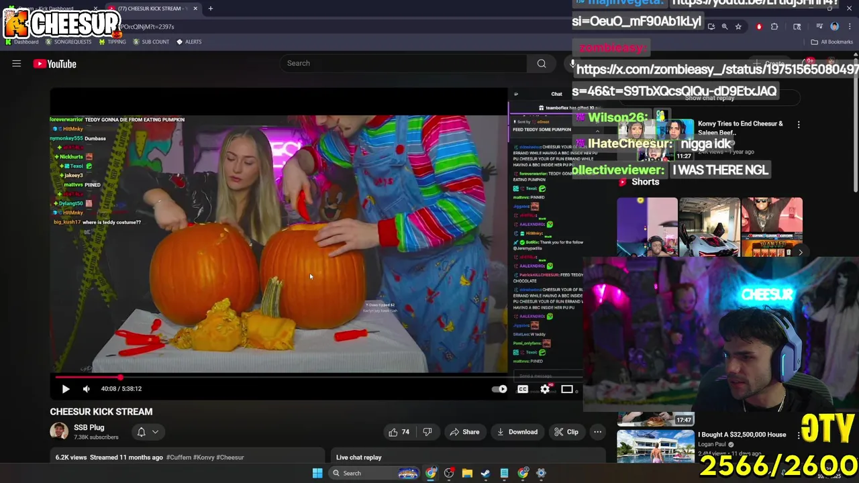The height and width of the screenshot is (483, 859).
Task: Open OBS Studio from taskbar
Action: tap(449, 473)
